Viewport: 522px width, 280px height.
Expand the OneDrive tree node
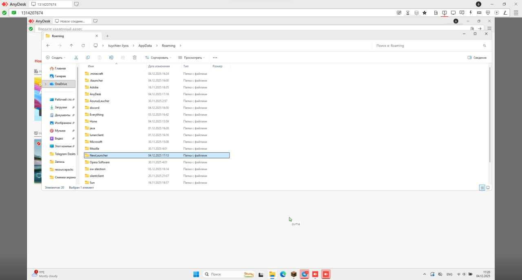coord(45,84)
